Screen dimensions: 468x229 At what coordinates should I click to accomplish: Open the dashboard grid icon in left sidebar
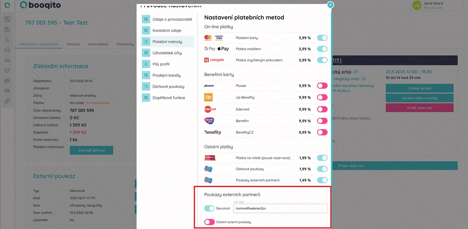click(x=7, y=19)
